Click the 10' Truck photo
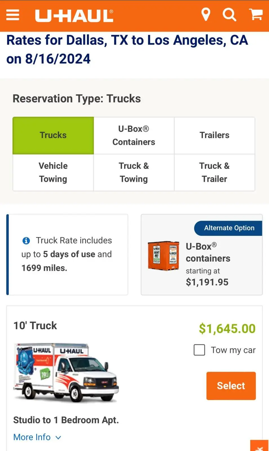 pyautogui.click(x=66, y=373)
